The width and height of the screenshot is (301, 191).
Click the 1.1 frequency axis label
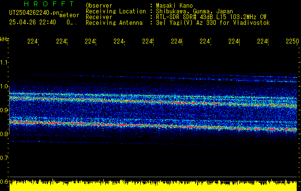click(4, 62)
